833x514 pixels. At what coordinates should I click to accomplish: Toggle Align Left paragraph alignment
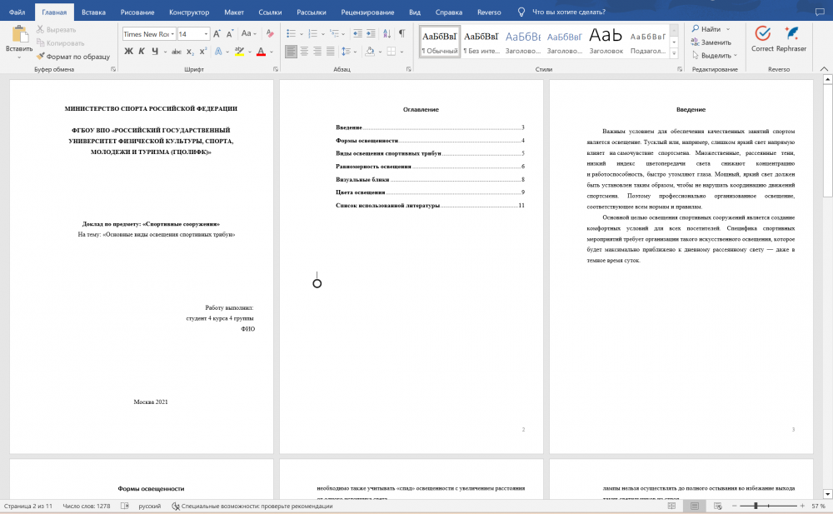pos(291,52)
